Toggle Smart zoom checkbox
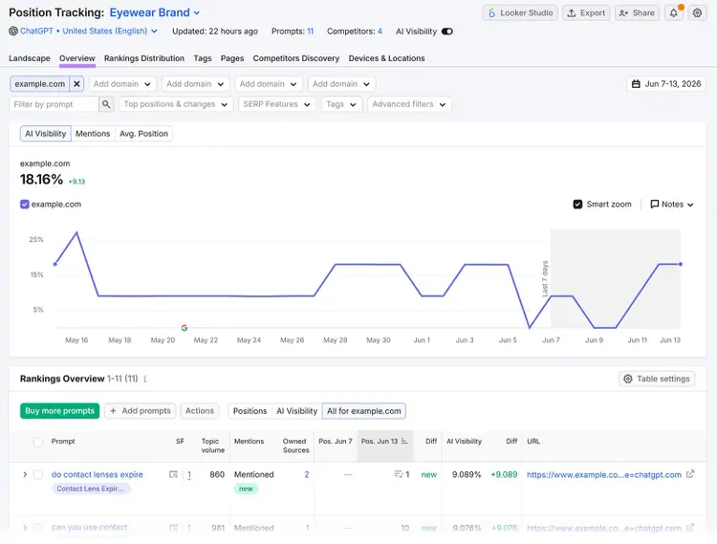717x544 pixels. tap(577, 205)
